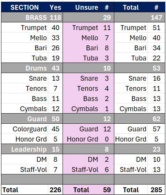Click the Bari total cell showing 34
The height and width of the screenshot is (195, 166).
pos(157,48)
